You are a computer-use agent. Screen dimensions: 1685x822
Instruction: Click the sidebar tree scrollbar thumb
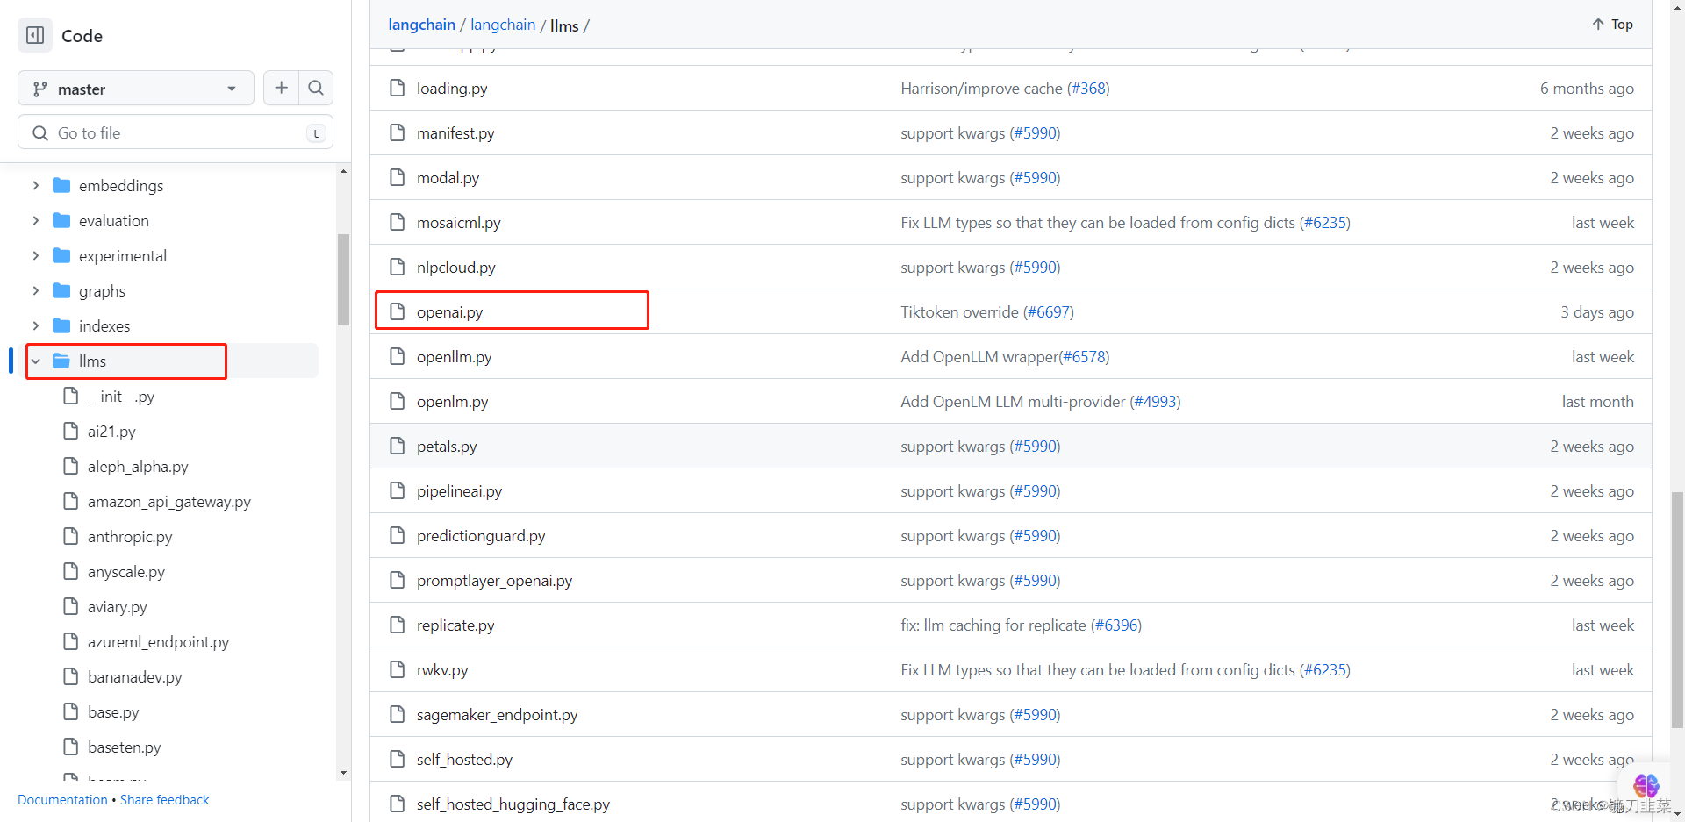343,279
